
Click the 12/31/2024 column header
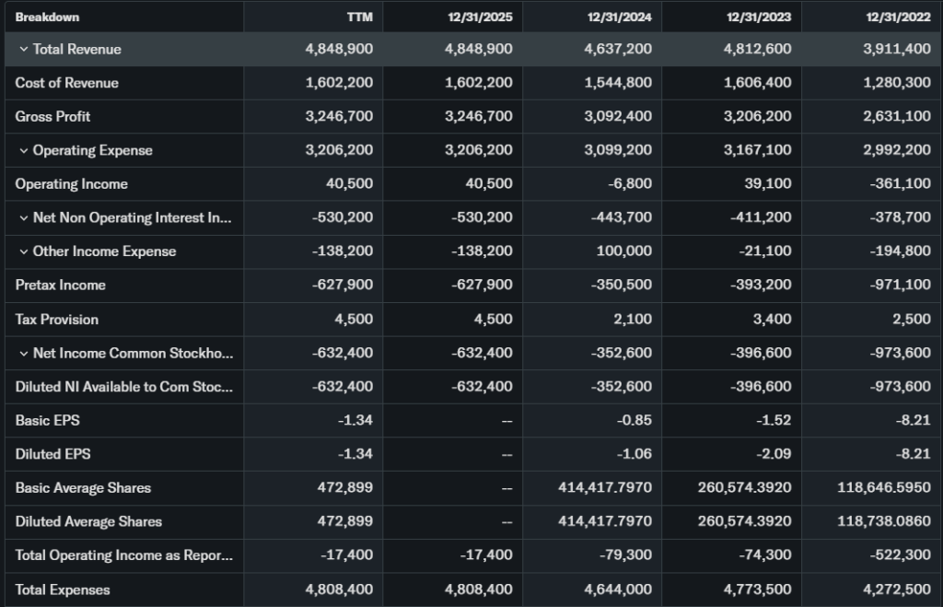pos(620,17)
